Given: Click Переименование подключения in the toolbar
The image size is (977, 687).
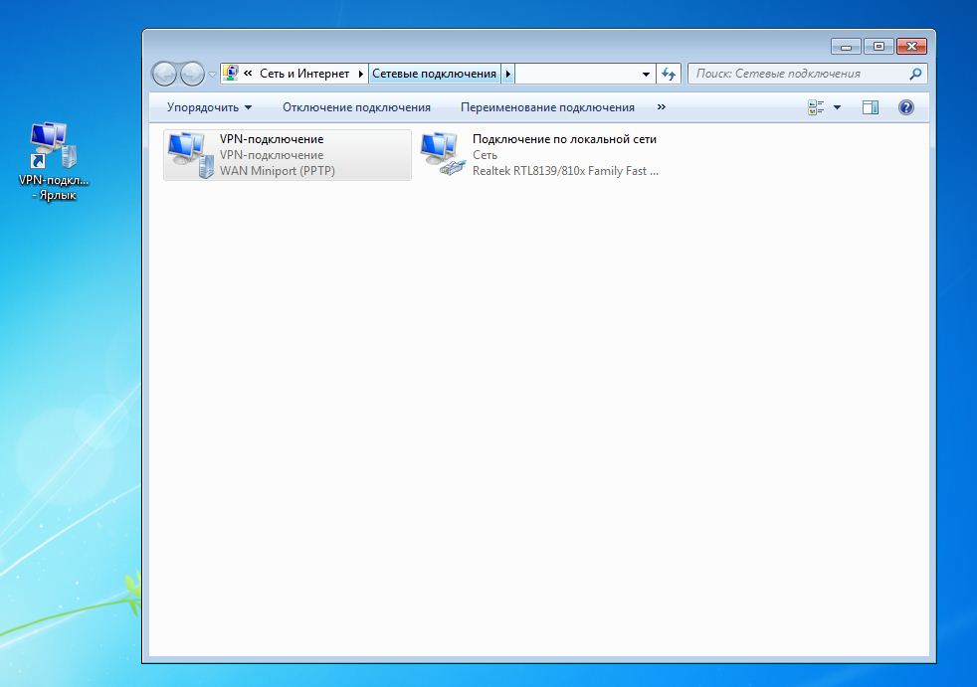Looking at the screenshot, I should tap(547, 107).
